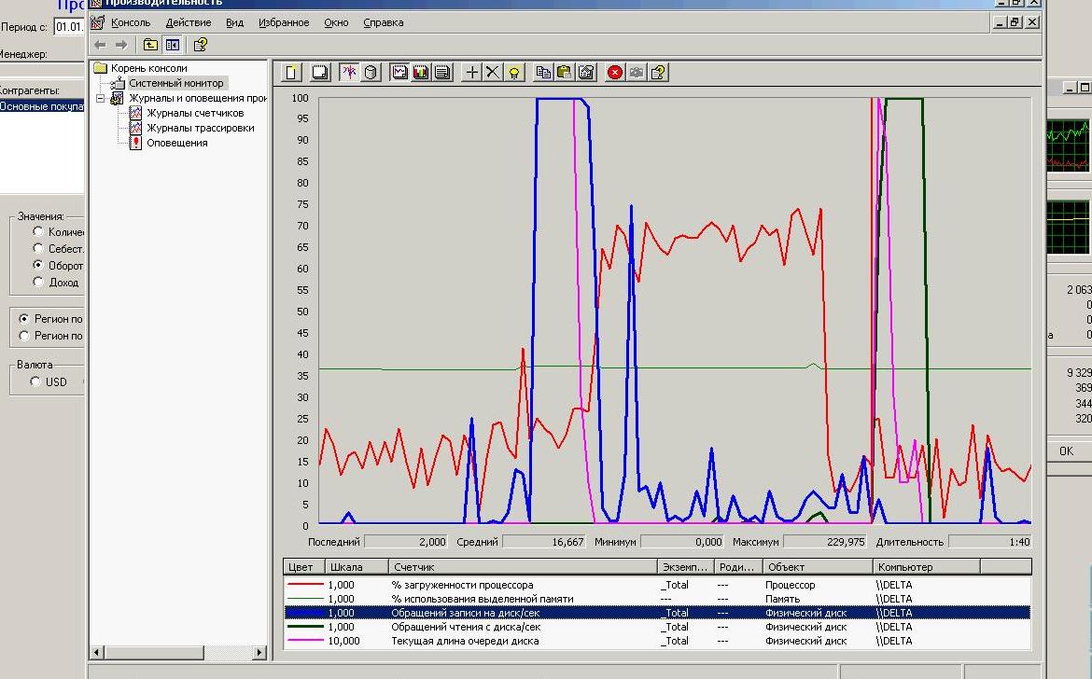The image size is (1092, 679).
Task: Select the USD currency radio button
Action: coord(36,381)
